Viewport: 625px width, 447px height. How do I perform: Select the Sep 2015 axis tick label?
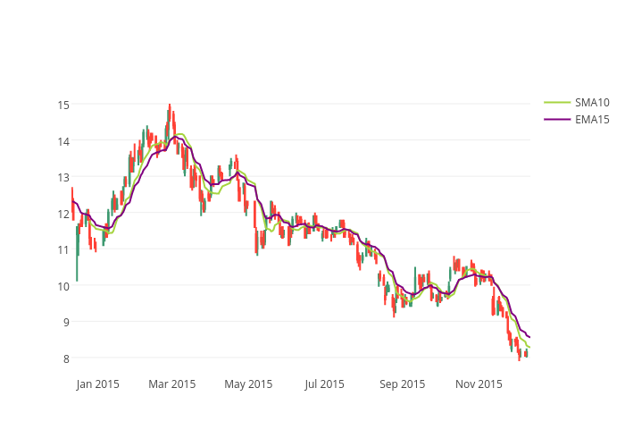point(402,384)
